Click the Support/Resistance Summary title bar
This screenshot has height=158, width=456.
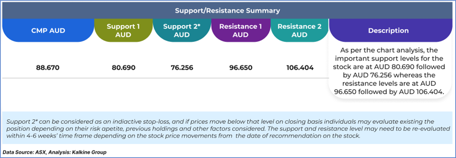point(227,11)
